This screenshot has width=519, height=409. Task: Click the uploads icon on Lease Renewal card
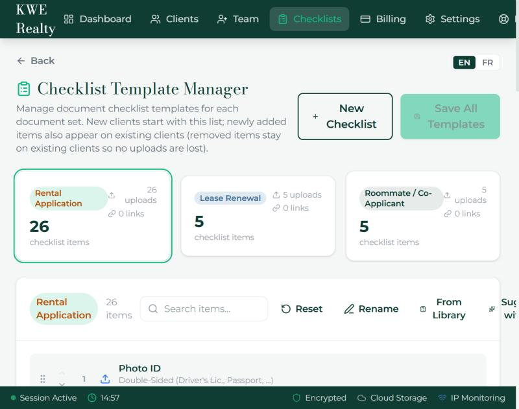click(x=276, y=194)
